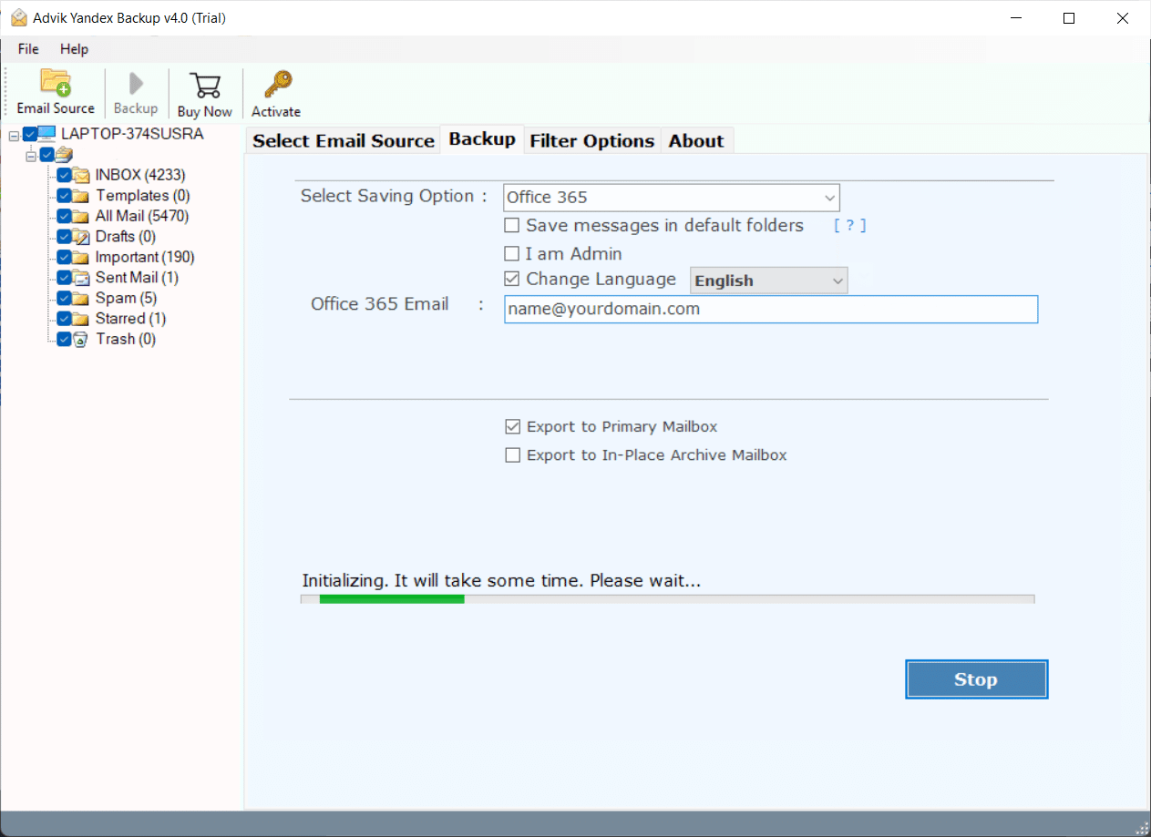Screen dimensions: 1151x837
Task: Click the window resize grip in status bar
Action: pos(1142,828)
